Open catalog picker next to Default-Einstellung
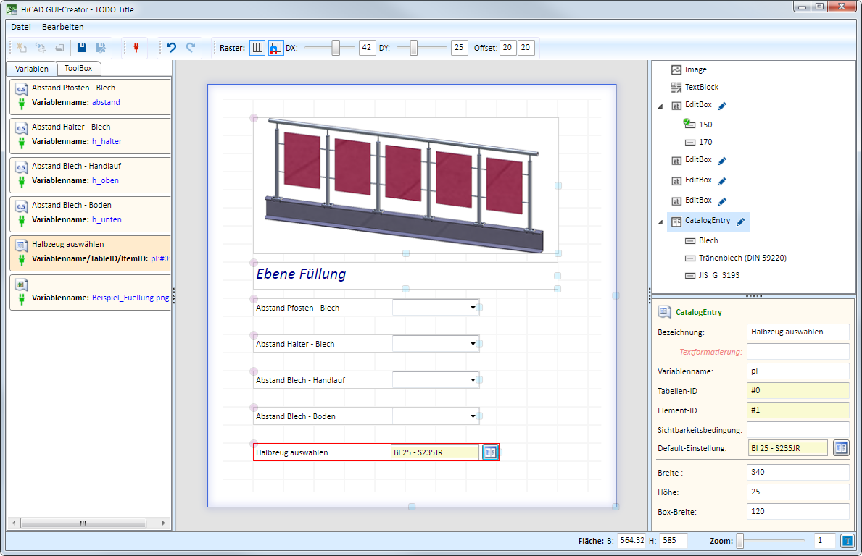This screenshot has width=862, height=556. (840, 447)
